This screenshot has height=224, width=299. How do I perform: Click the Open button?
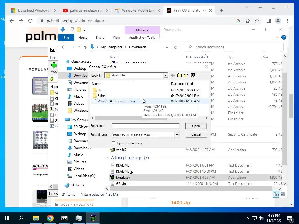pyautogui.click(x=196, y=126)
